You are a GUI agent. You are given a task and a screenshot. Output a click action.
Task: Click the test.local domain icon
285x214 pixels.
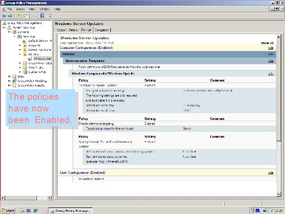coord(20,37)
